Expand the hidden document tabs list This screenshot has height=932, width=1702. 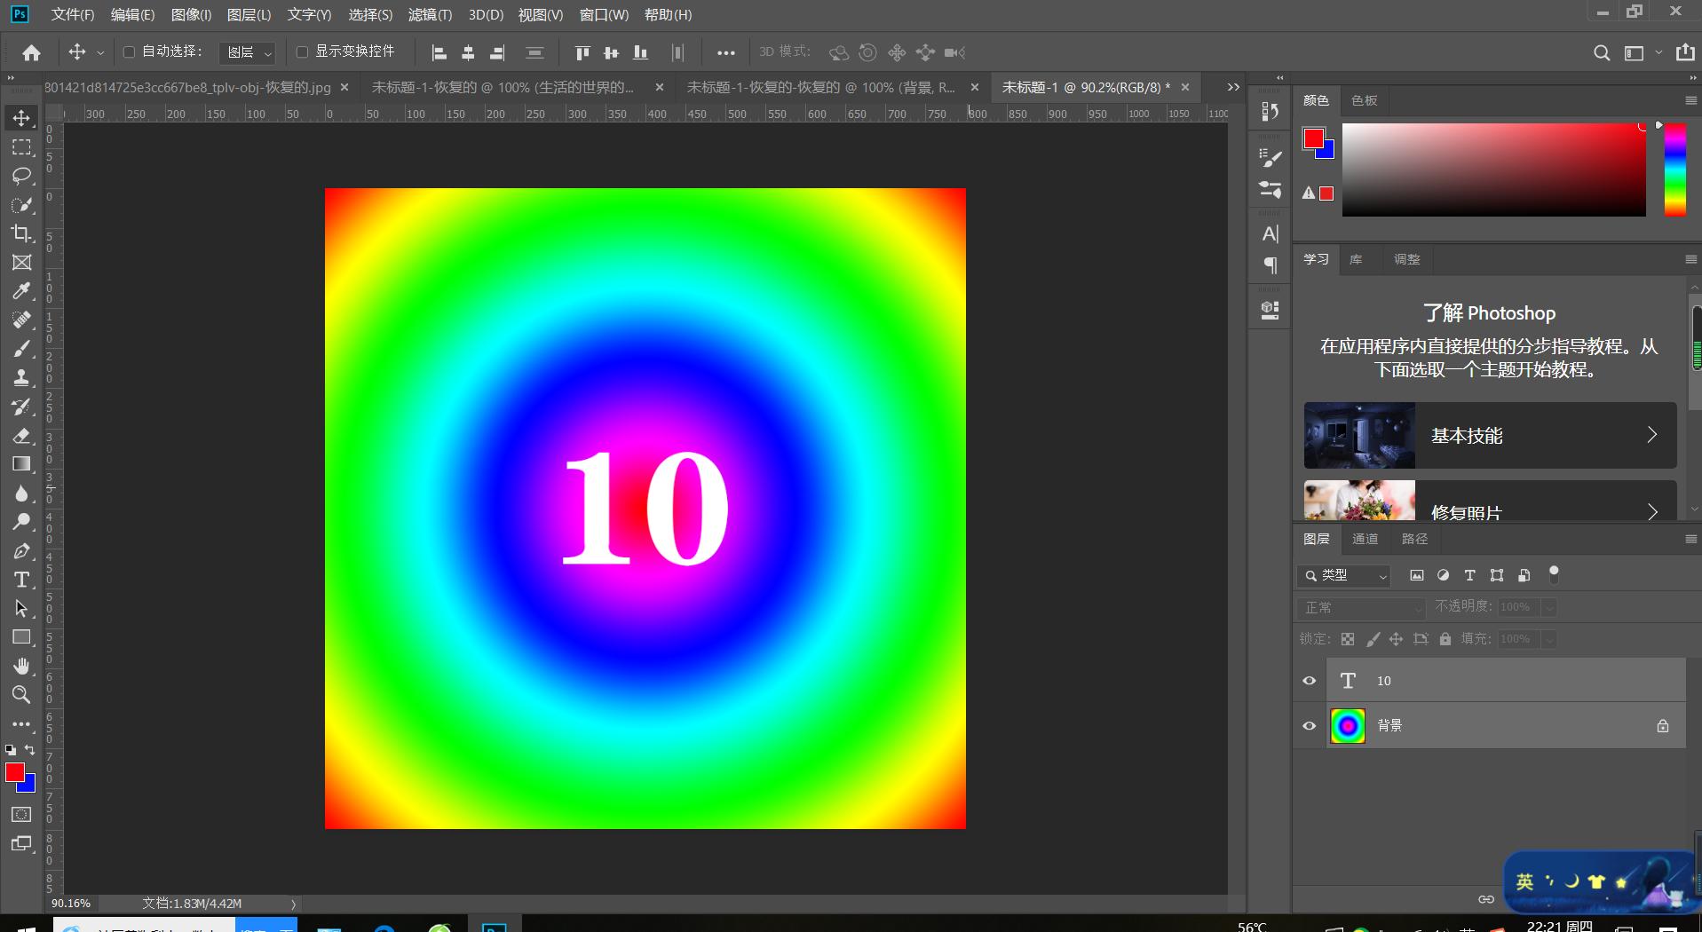[1232, 87]
